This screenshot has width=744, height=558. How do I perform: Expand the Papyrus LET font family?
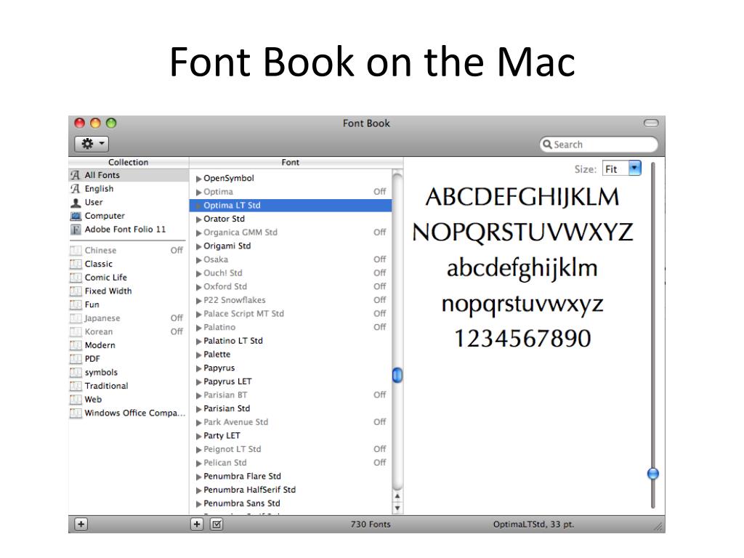[x=199, y=382]
